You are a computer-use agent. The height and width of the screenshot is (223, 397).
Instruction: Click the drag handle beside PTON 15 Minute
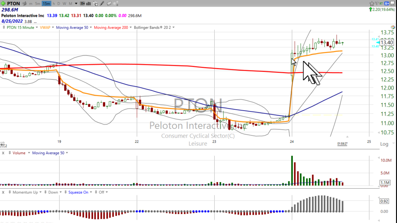click(4, 27)
